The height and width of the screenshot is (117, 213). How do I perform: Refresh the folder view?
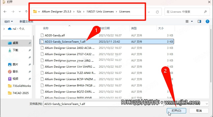tap(157, 12)
